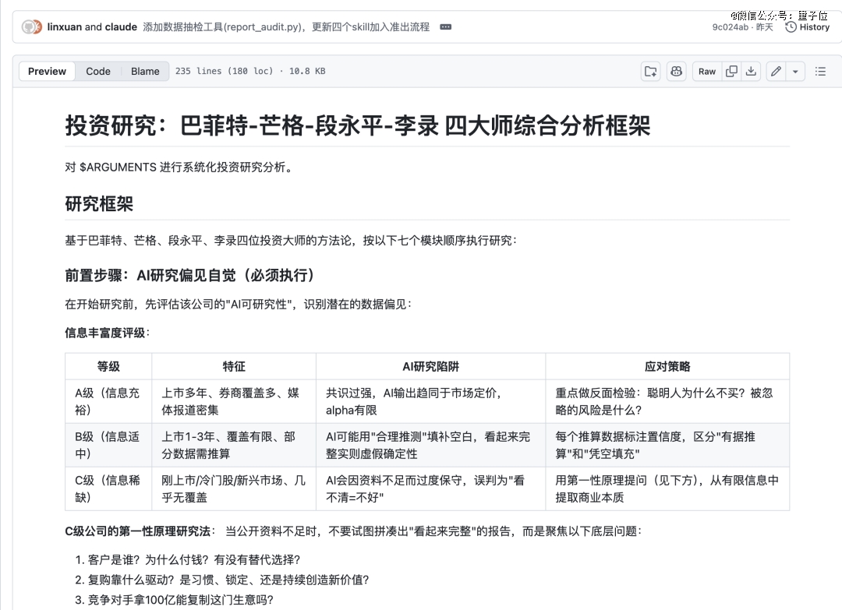Open the document outline list icon
The height and width of the screenshot is (610, 842).
coord(820,72)
